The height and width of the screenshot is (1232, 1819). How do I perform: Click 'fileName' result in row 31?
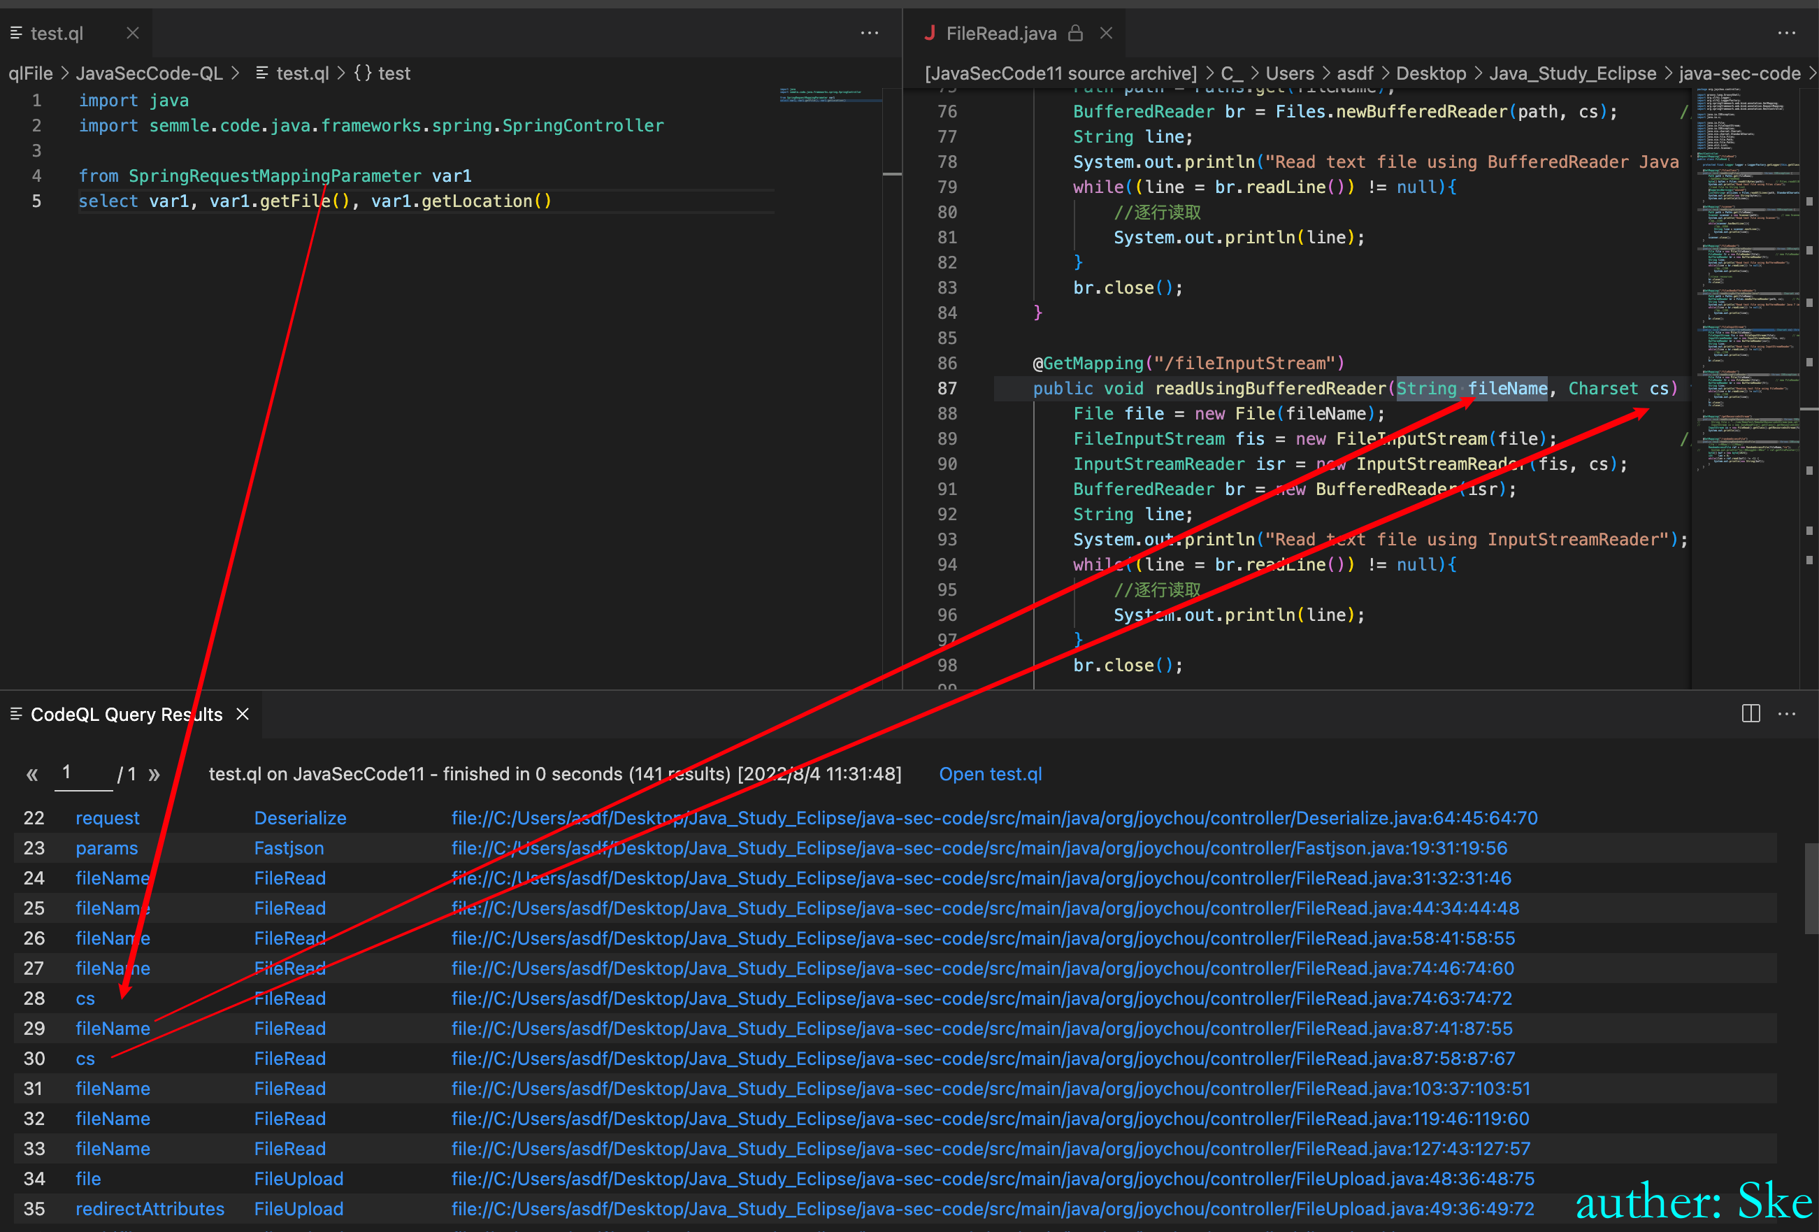tap(113, 1089)
